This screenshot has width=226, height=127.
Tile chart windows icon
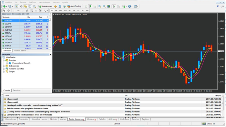coord(108,6)
